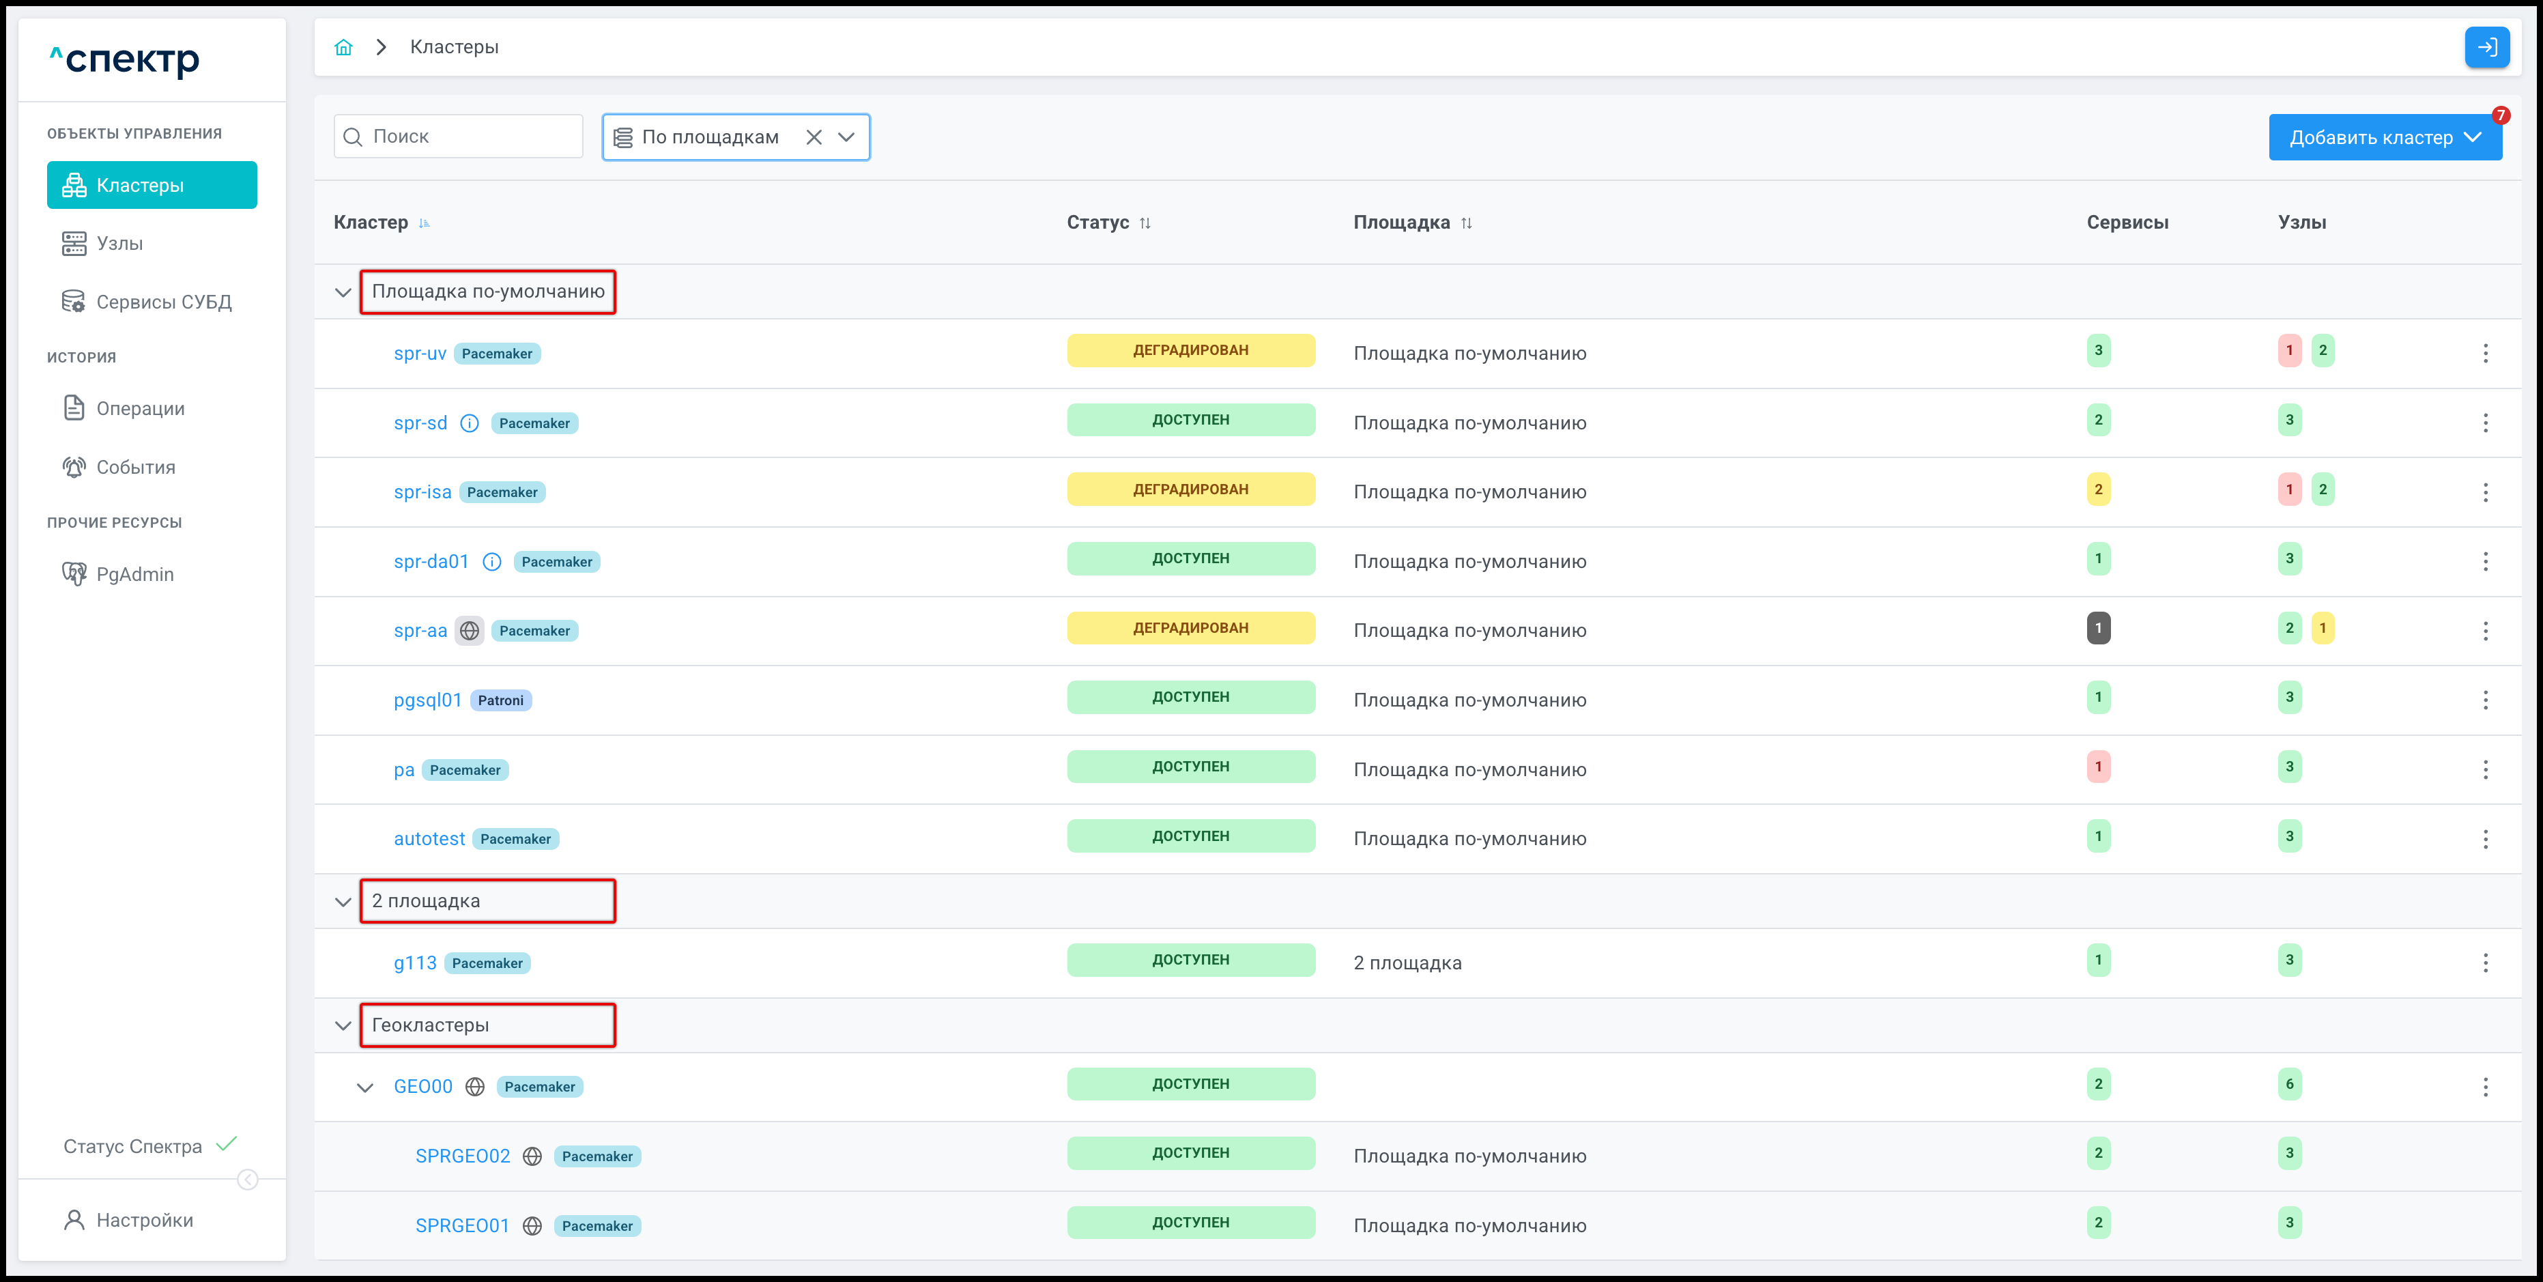
Task: Click info icon next to spr-sd
Action: [x=470, y=424]
